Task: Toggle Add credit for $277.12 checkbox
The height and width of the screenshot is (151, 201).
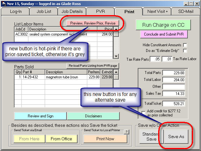Action: coord(144,113)
